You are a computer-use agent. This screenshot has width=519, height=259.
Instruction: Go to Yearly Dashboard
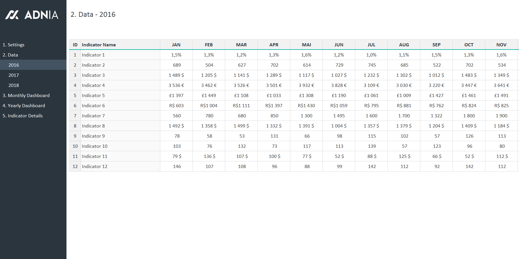tap(24, 105)
